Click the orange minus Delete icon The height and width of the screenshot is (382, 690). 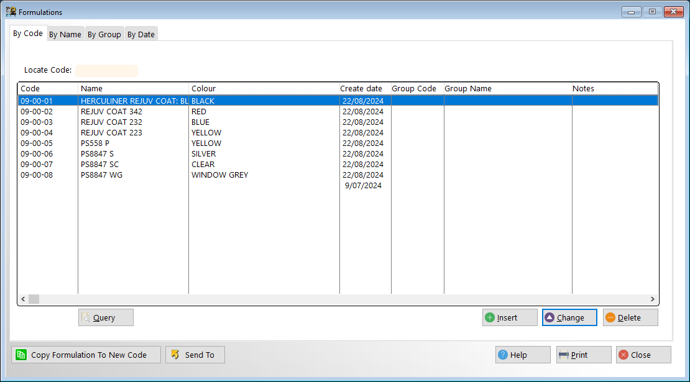[610, 317]
